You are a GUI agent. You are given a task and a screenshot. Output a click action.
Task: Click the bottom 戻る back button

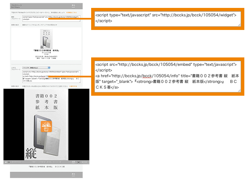73,175
